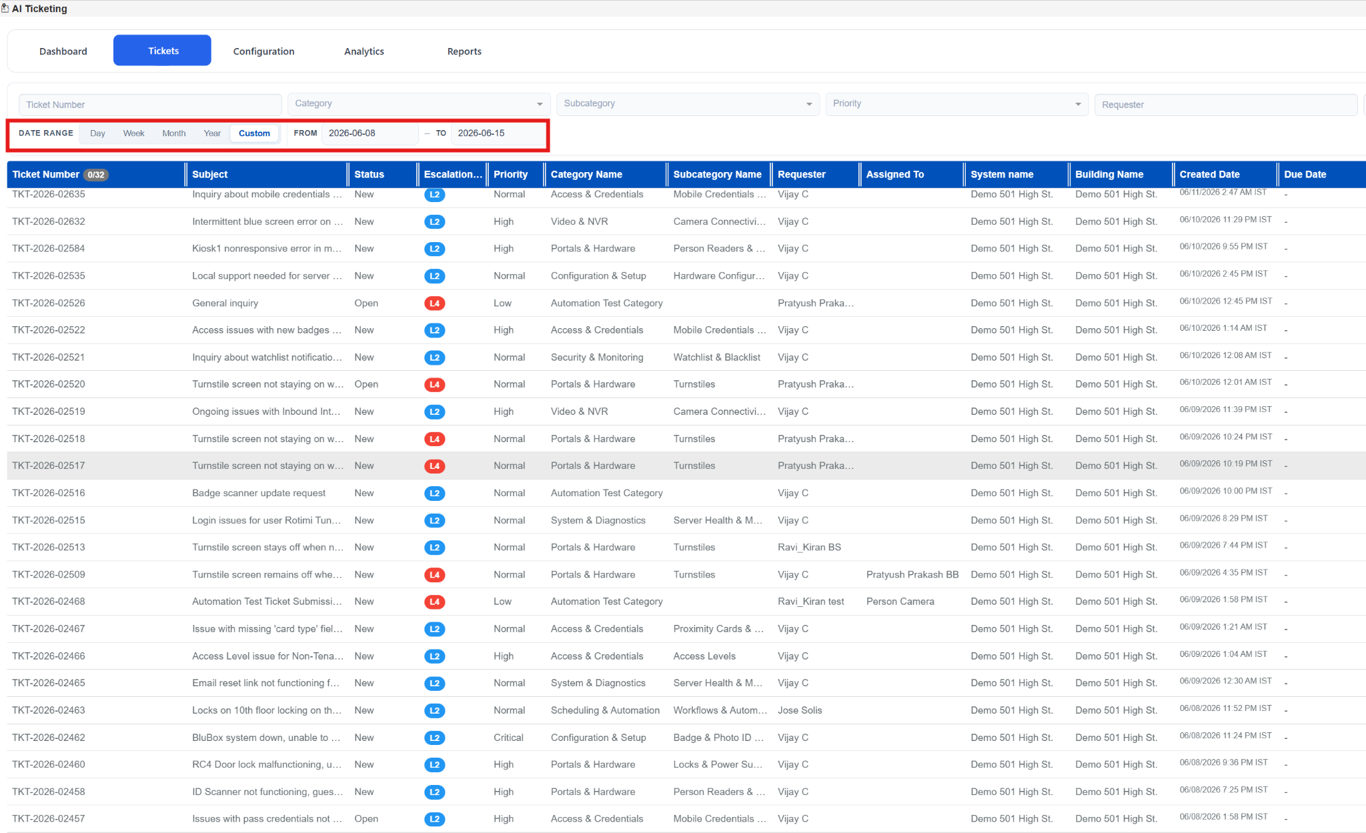Click the FROM date field 2026-06-08
Image resolution: width=1366 pixels, height=833 pixels.
click(370, 133)
